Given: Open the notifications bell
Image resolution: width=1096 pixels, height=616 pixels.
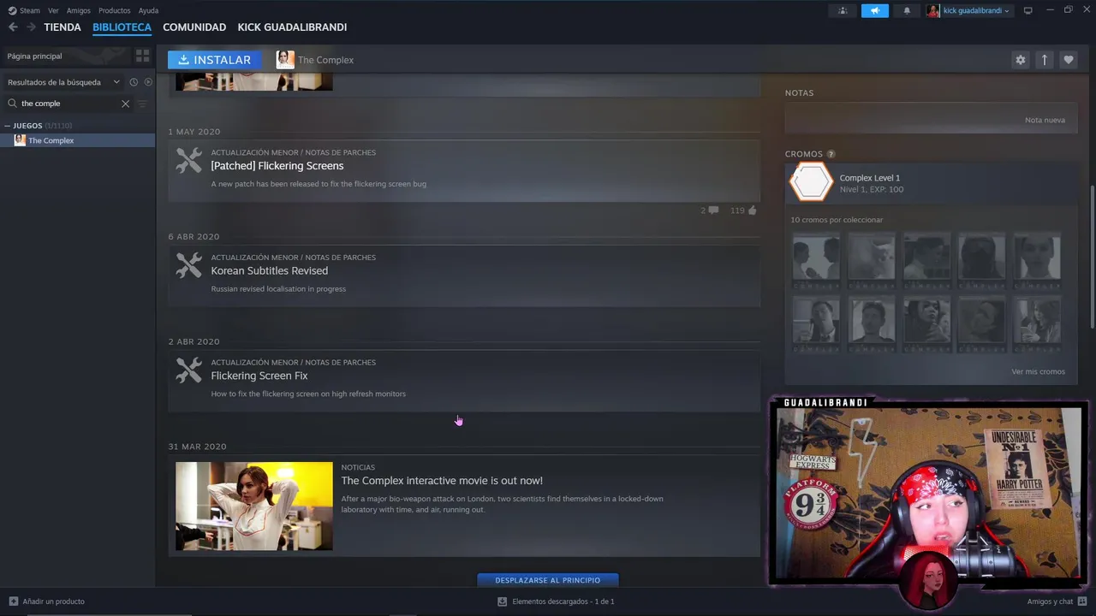Looking at the screenshot, I should pos(907,11).
